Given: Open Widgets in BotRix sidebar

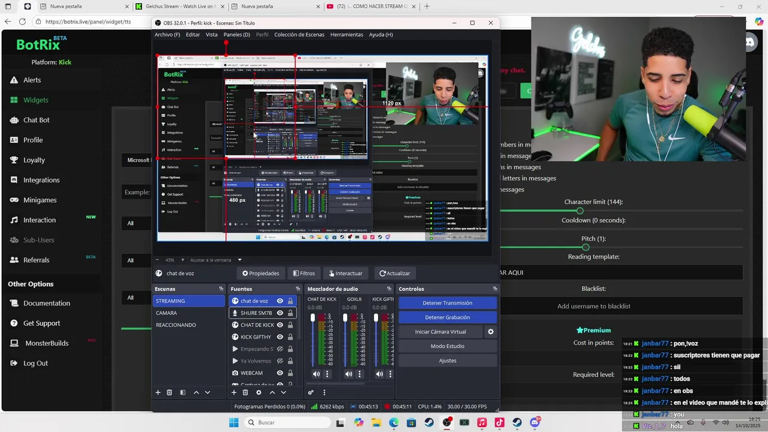Looking at the screenshot, I should [36, 100].
